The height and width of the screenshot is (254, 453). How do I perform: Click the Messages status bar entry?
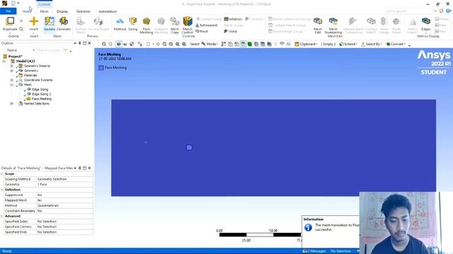click(x=314, y=251)
